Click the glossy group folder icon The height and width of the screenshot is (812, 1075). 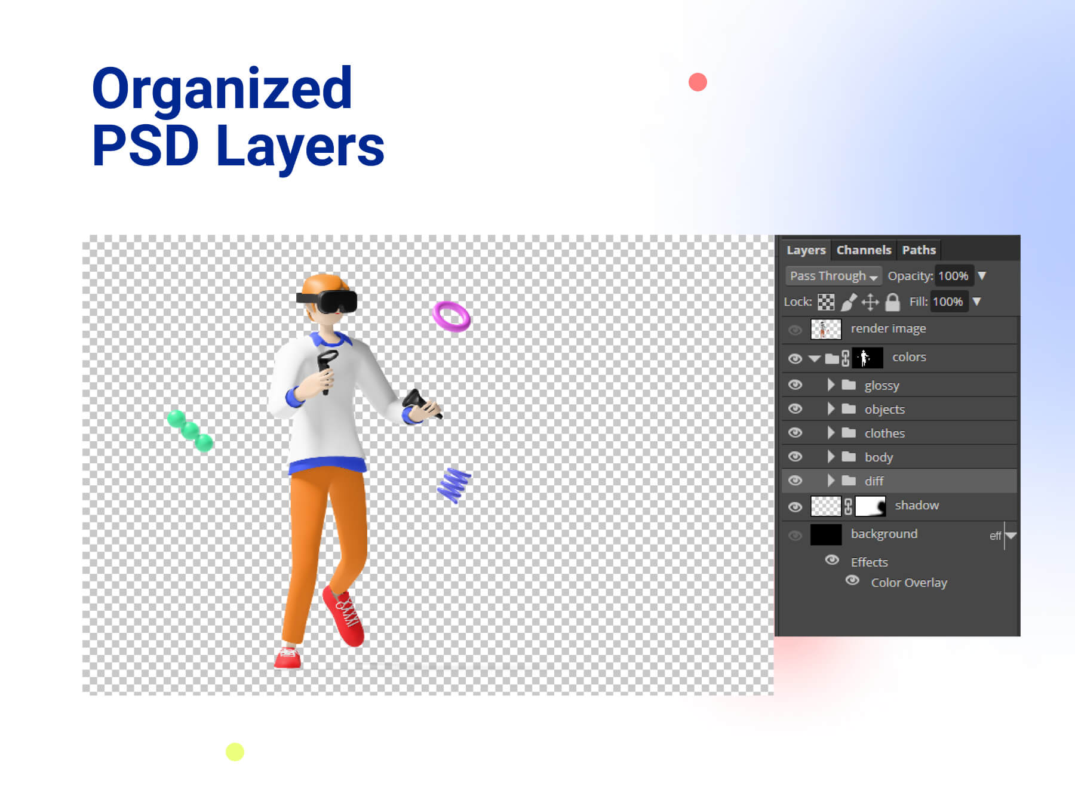849,385
